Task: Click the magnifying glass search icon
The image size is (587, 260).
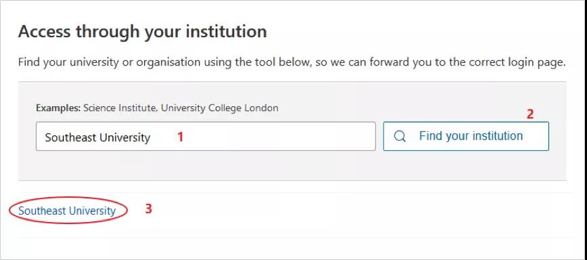Action: click(x=400, y=136)
